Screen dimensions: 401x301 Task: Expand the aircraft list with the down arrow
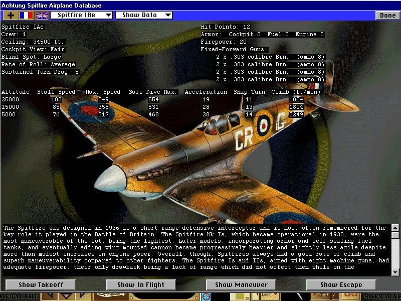pyautogui.click(x=109, y=15)
